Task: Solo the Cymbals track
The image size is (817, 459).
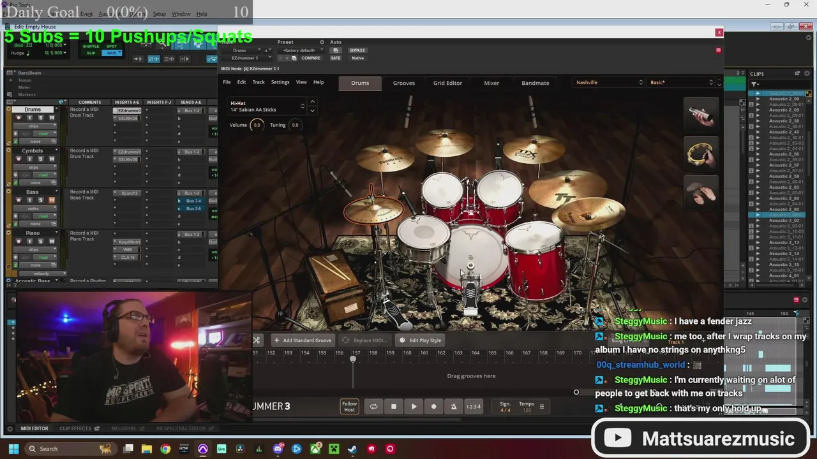Action: click(40, 159)
